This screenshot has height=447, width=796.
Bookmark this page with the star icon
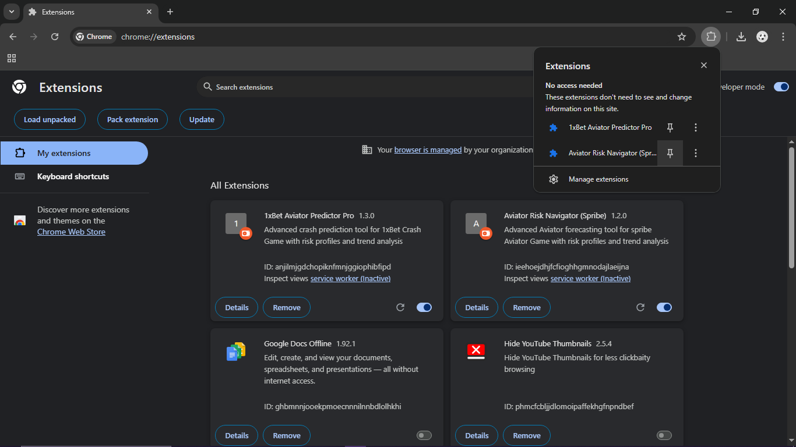tap(682, 37)
